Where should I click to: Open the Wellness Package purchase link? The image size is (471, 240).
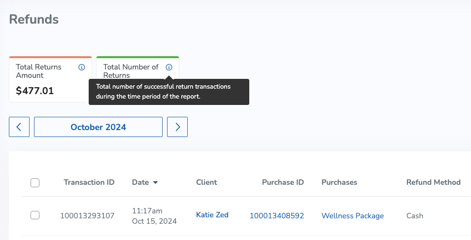click(x=352, y=216)
